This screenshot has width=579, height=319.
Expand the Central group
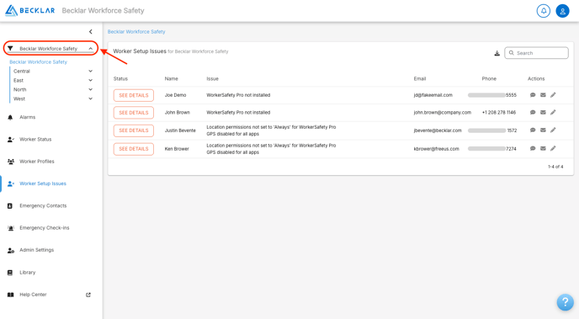coord(91,71)
